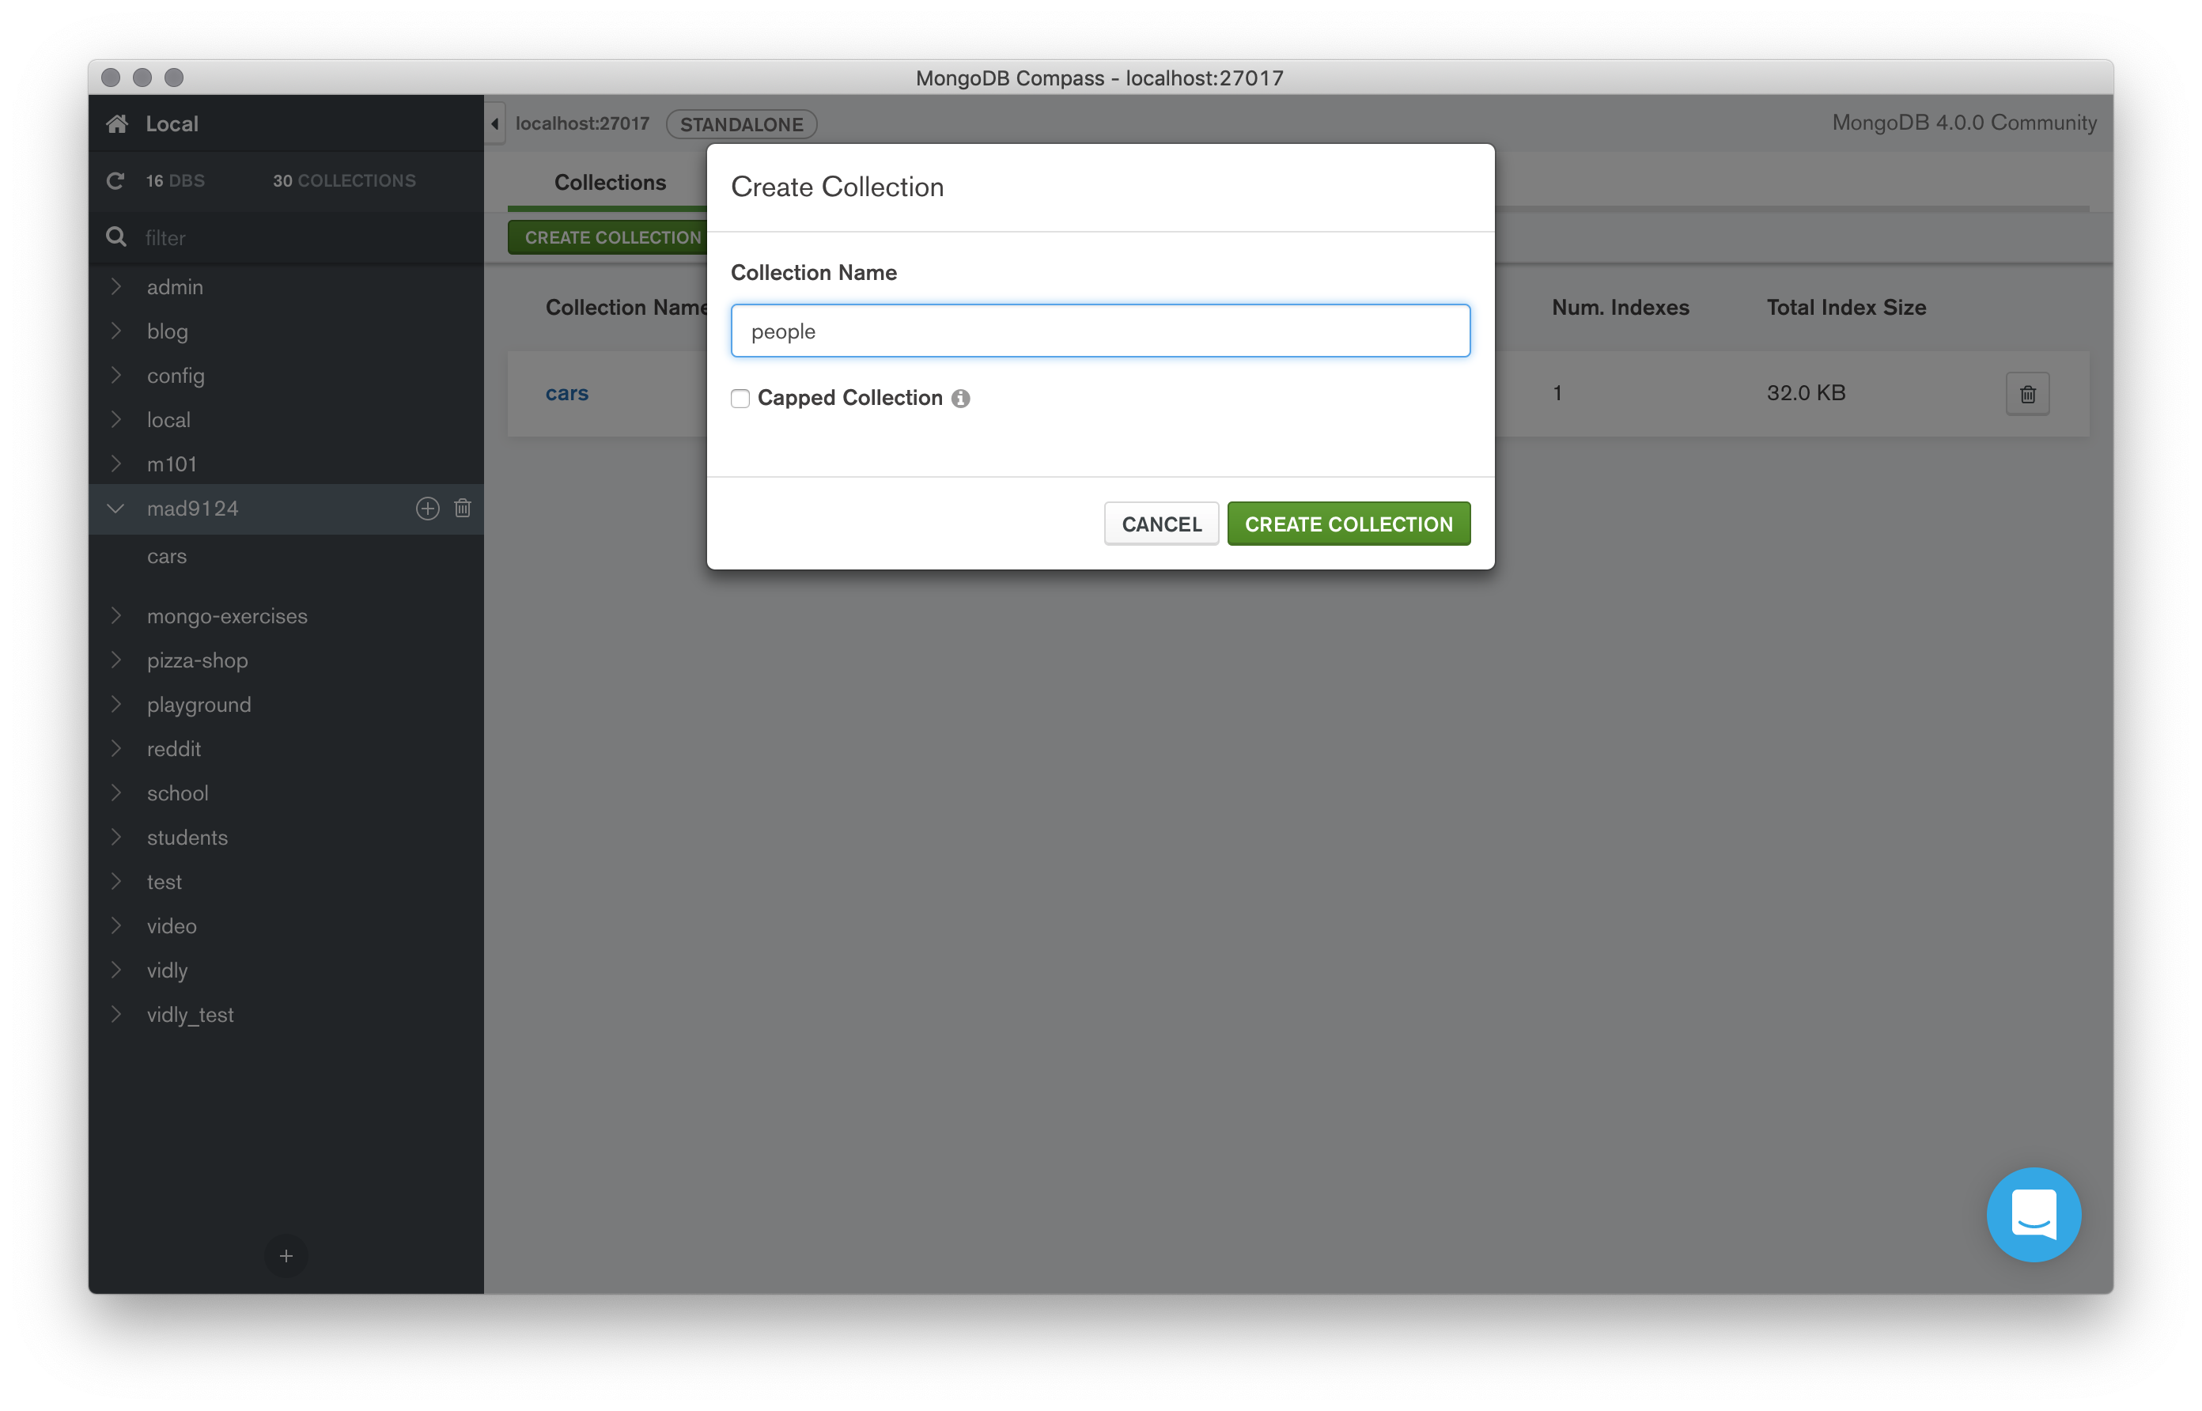Click the Collection Name input field
The width and height of the screenshot is (2202, 1411).
1100,331
